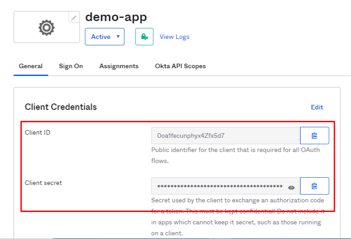Click the green key provisioning icon button
Screen dimensions: 351x239
point(144,37)
